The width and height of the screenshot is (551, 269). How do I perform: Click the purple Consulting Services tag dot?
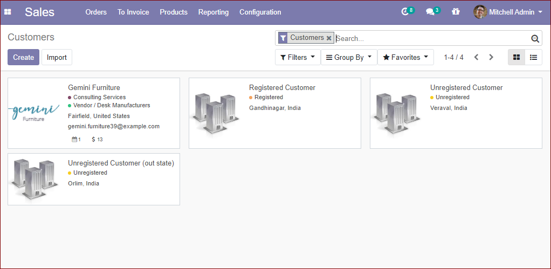[70, 98]
